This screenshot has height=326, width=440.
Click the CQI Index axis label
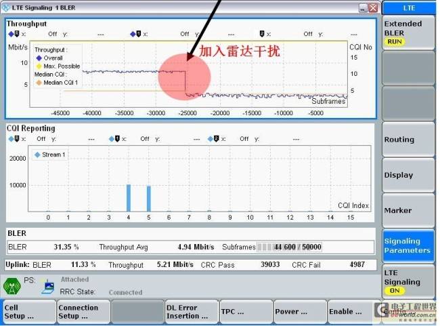(353, 206)
